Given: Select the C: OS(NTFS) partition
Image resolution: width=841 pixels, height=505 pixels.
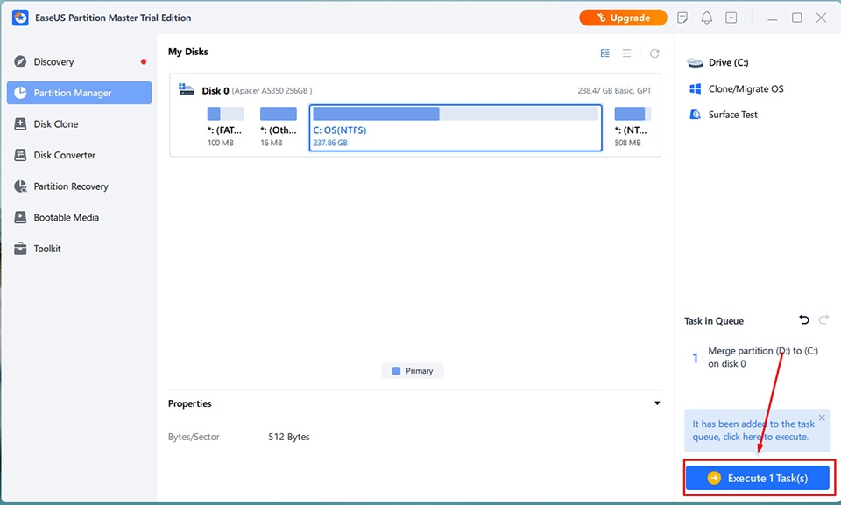Looking at the screenshot, I should [456, 128].
